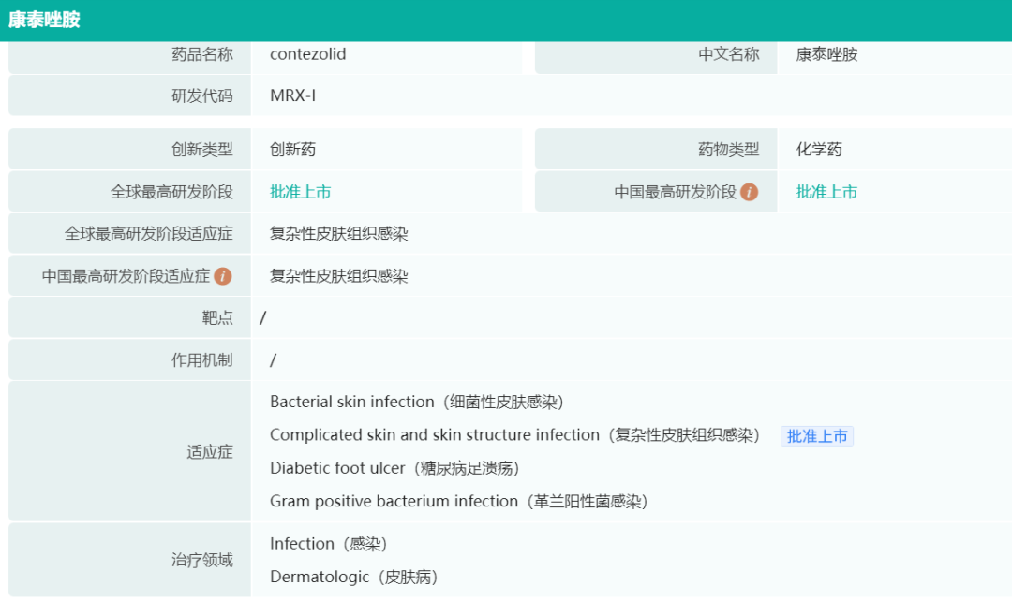Click the 康泰唑胺 page header title

44,20
